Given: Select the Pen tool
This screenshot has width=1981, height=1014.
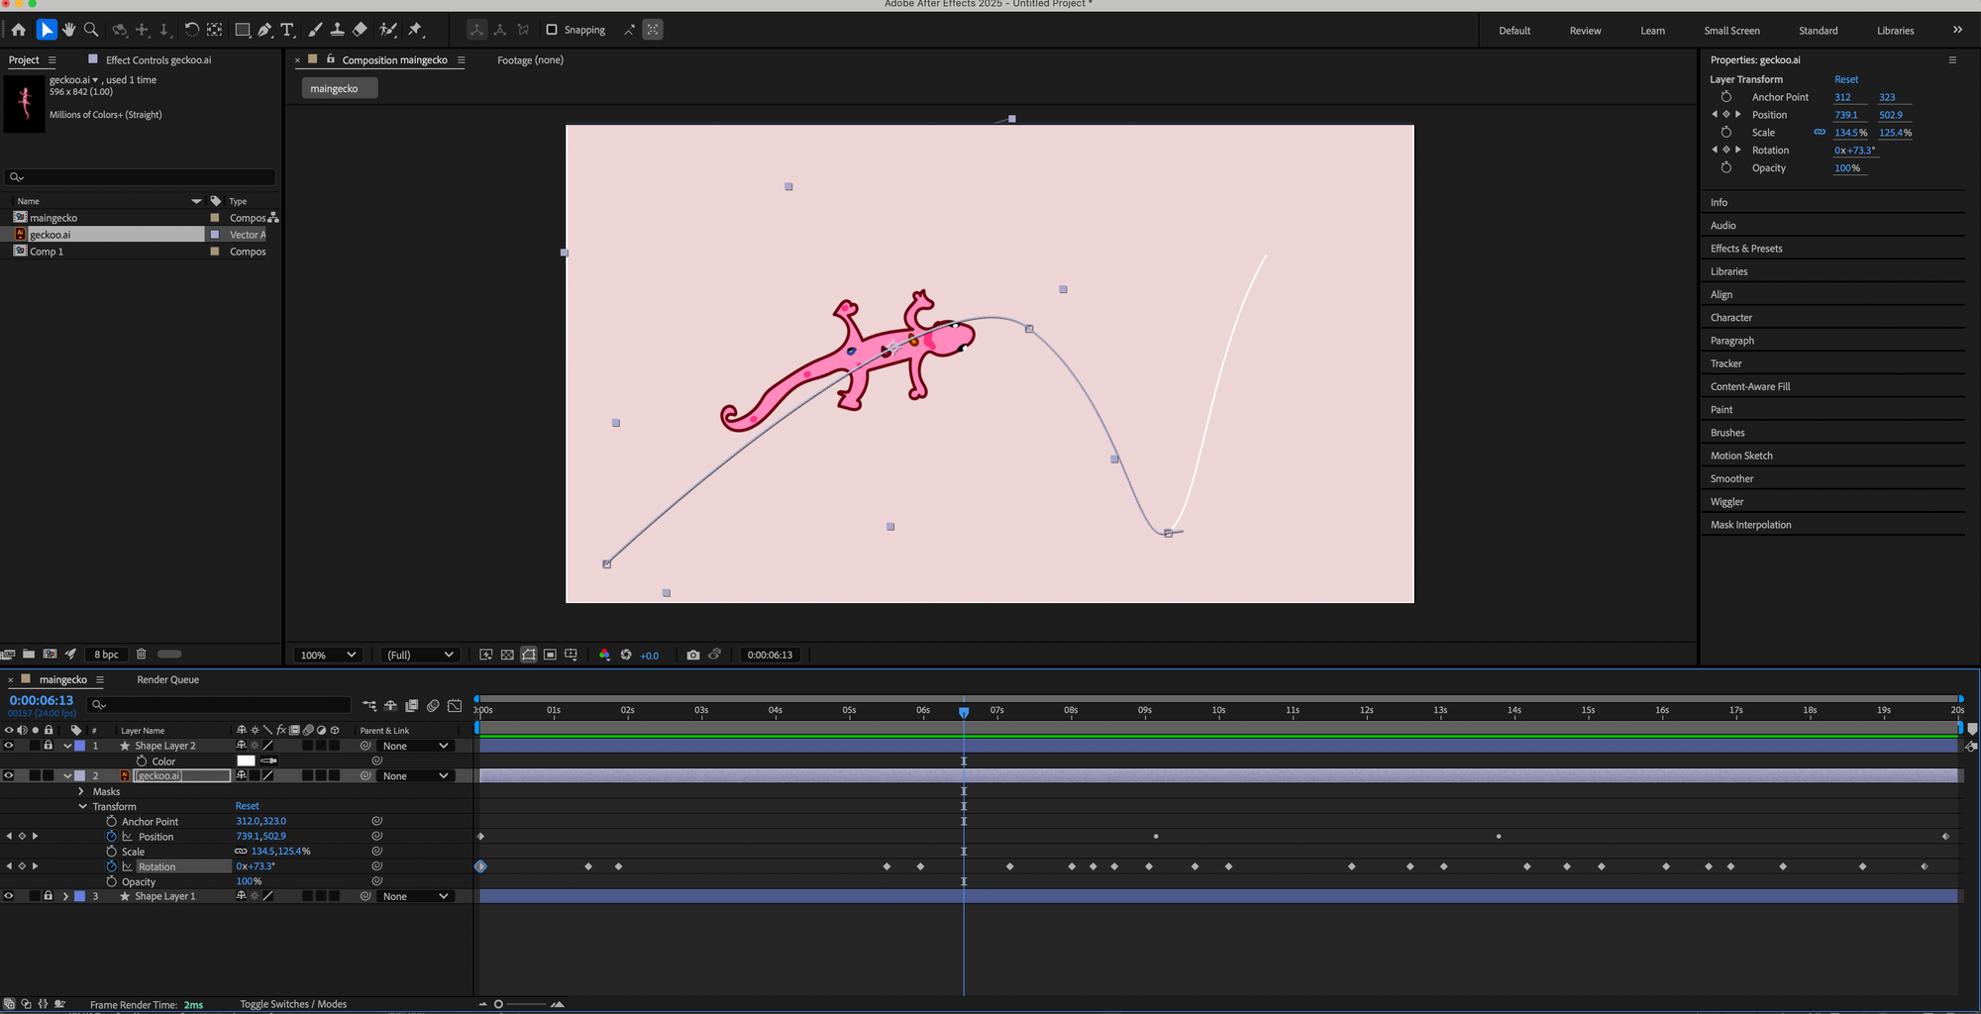Looking at the screenshot, I should pos(264,30).
